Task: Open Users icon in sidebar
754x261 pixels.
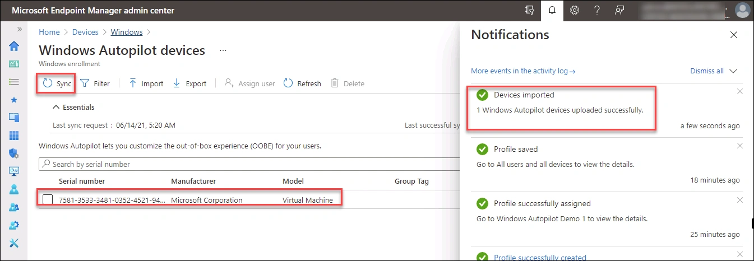Action: point(14,189)
